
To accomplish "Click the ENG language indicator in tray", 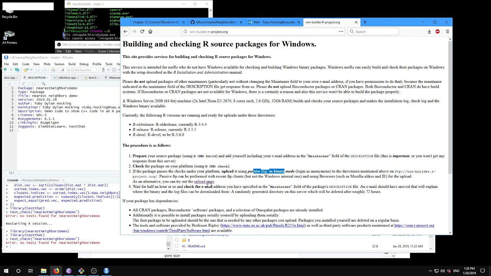I will tap(456, 271).
